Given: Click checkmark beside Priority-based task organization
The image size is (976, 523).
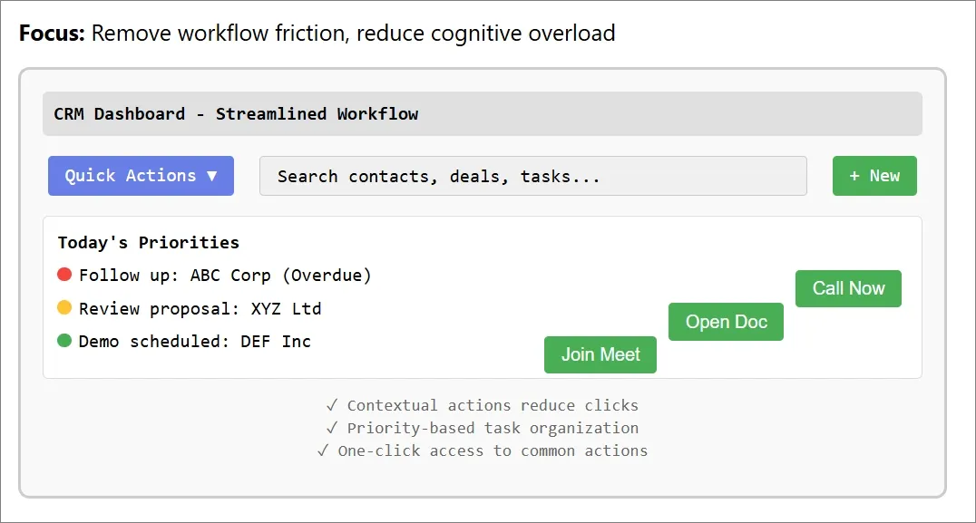Looking at the screenshot, I should click(x=332, y=428).
